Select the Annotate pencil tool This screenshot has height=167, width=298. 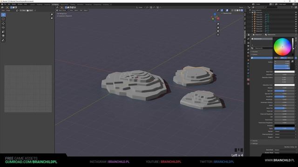click(3, 40)
